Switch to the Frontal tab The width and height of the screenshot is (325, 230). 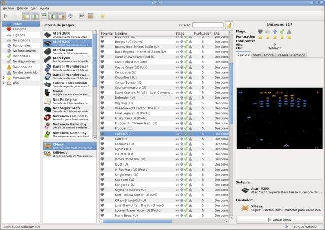[x=269, y=55]
